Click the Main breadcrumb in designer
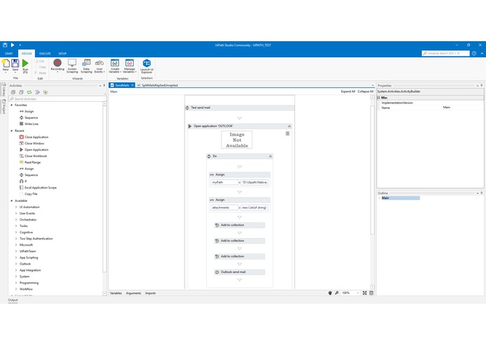 (114, 91)
